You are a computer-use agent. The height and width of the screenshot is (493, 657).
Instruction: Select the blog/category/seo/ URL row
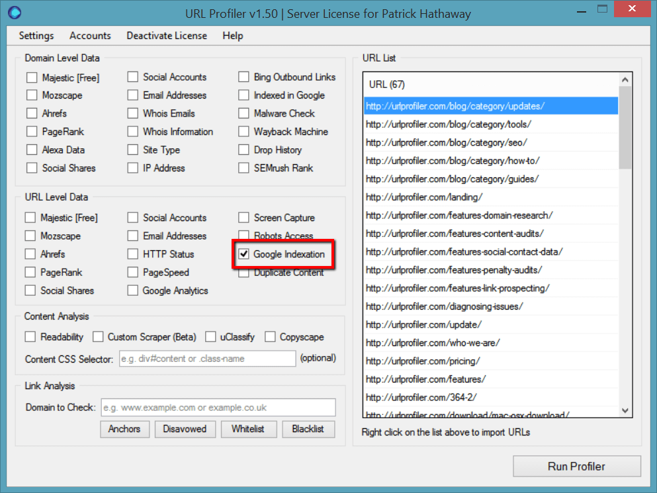[x=491, y=142]
